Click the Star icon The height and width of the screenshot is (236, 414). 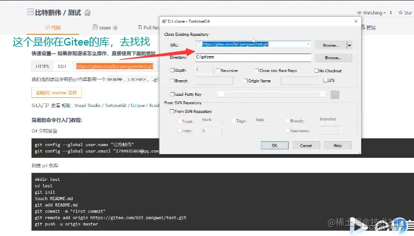click(x=401, y=12)
